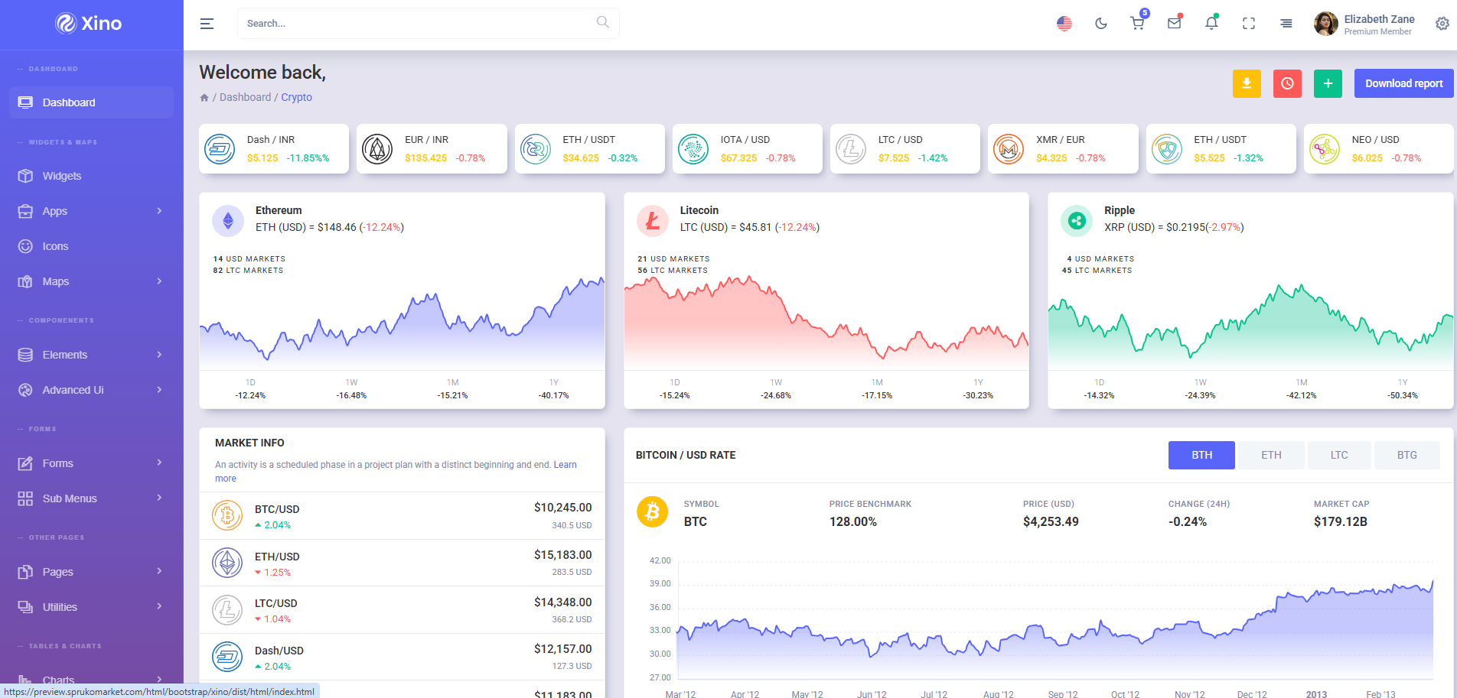Open Icons in the sidebar

(x=91, y=246)
